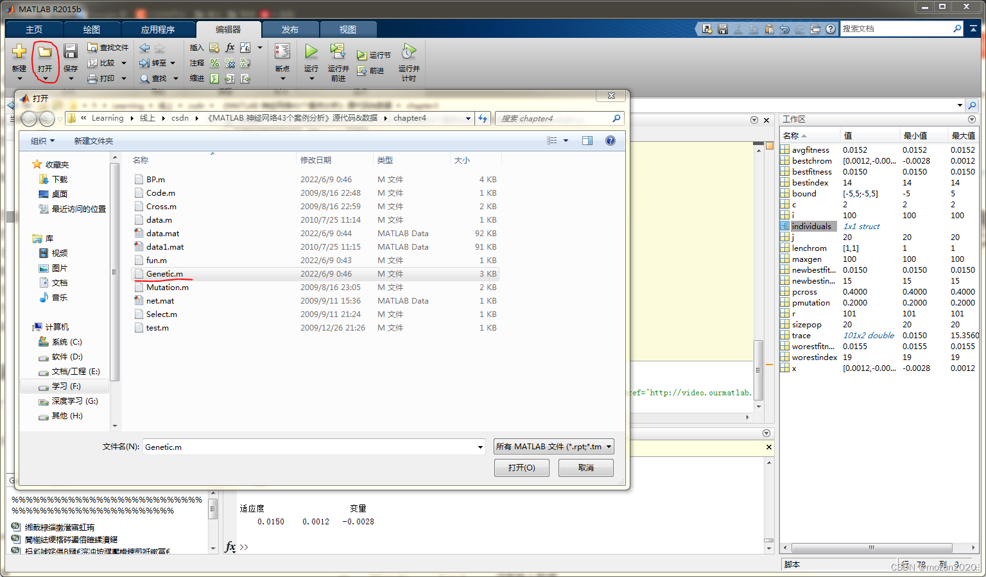Viewport: 986px width, 577px height.
Task: Open the 打开 (Open) dropdown arrow
Action: pos(45,79)
